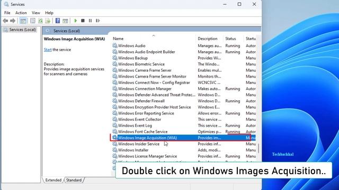
Task: Select the Windows Camera Frame Server row
Action: 184,70
